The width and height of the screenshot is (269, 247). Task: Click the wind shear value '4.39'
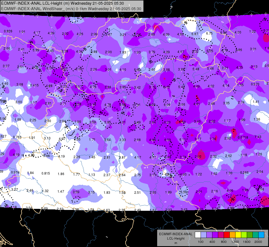point(51,33)
